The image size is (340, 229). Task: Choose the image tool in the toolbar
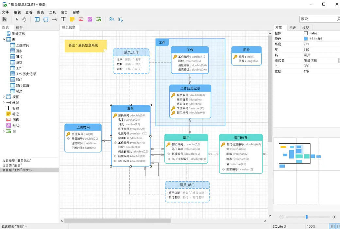pos(81,19)
